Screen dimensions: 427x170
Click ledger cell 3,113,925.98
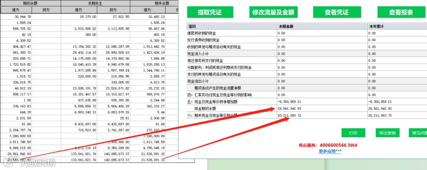118,28
